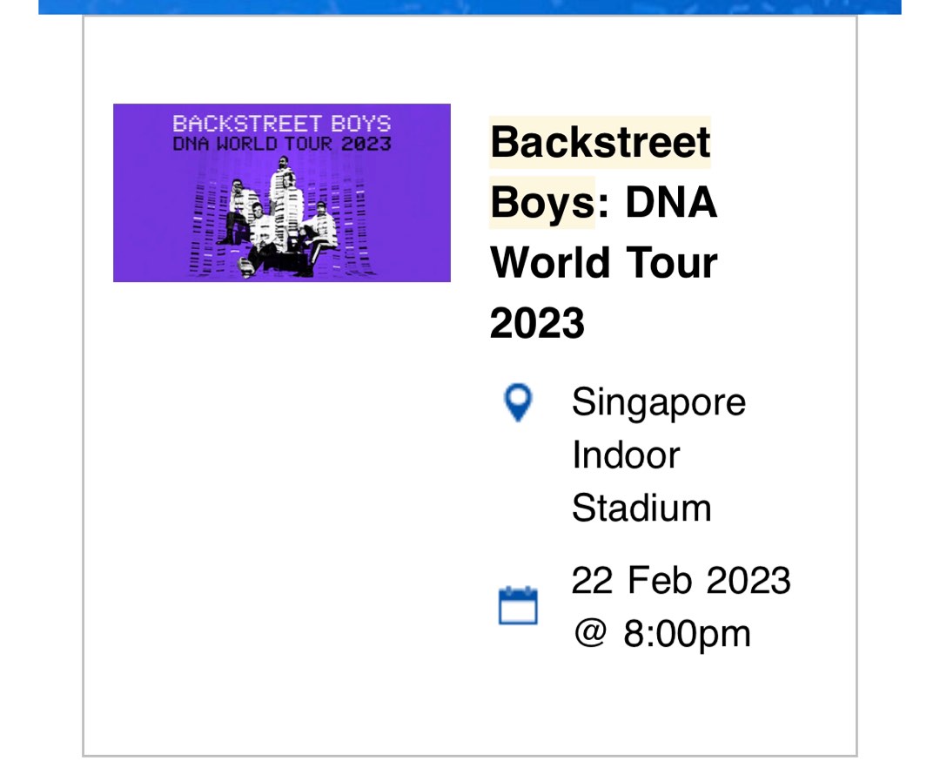Click the word "Stadium" in the venue
The image size is (940, 775).
coord(641,508)
